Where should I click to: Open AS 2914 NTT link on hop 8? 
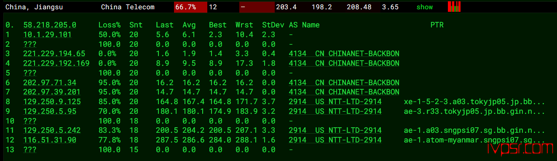tap(335, 102)
